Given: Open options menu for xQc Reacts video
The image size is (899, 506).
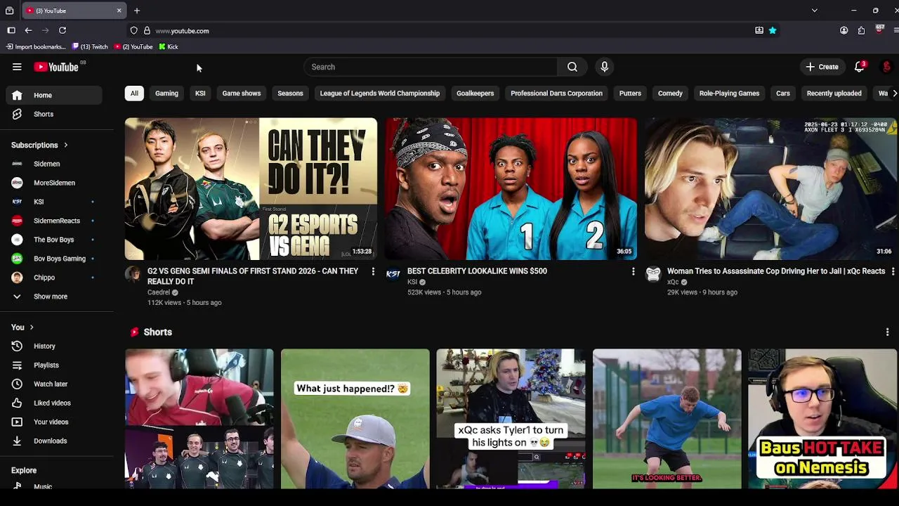Looking at the screenshot, I should [893, 271].
